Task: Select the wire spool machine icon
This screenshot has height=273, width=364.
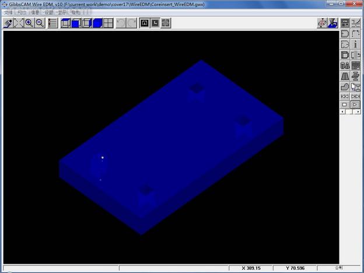Action: click(356, 76)
